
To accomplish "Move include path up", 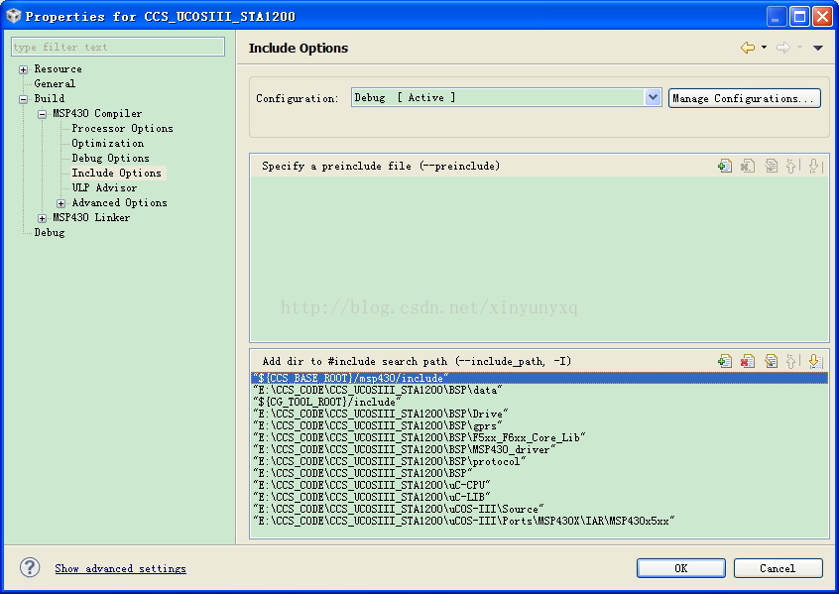I will [x=792, y=361].
